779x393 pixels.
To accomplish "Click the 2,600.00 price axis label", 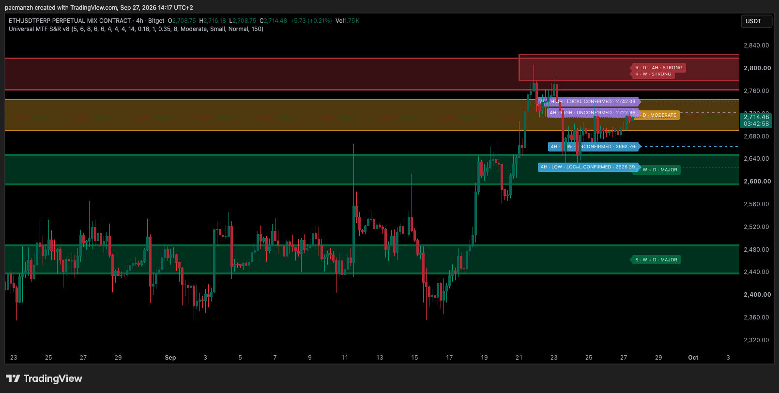I will 757,181.
